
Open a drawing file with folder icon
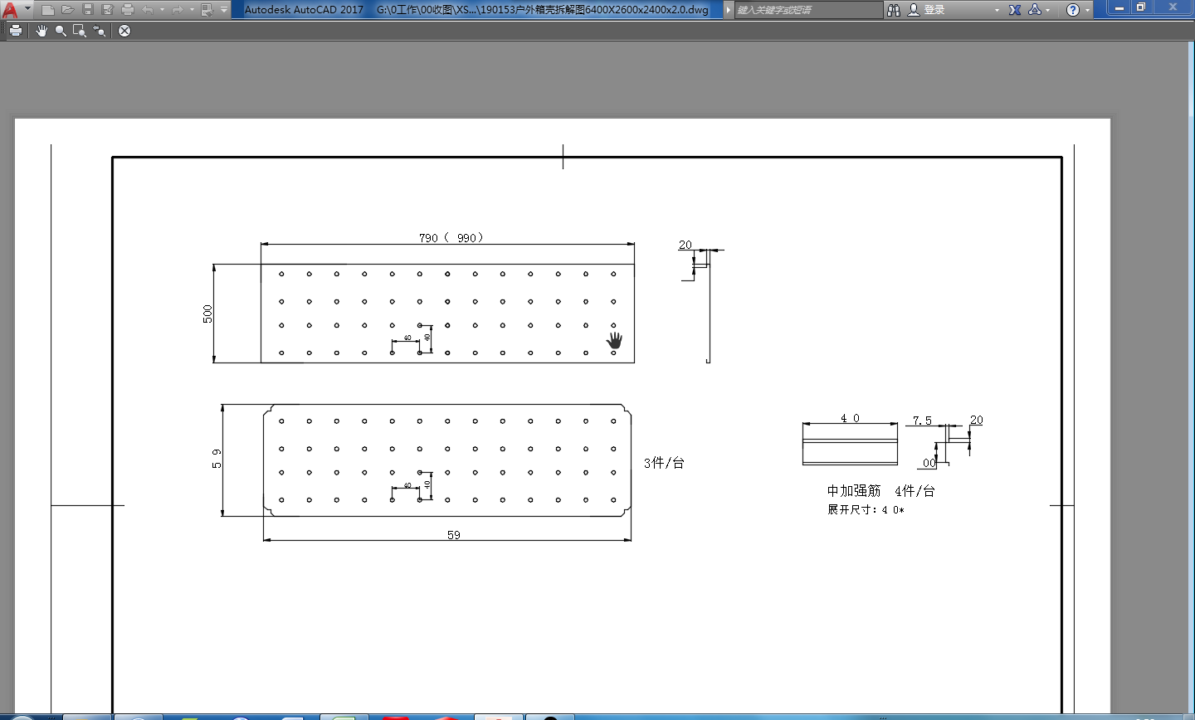coord(68,10)
